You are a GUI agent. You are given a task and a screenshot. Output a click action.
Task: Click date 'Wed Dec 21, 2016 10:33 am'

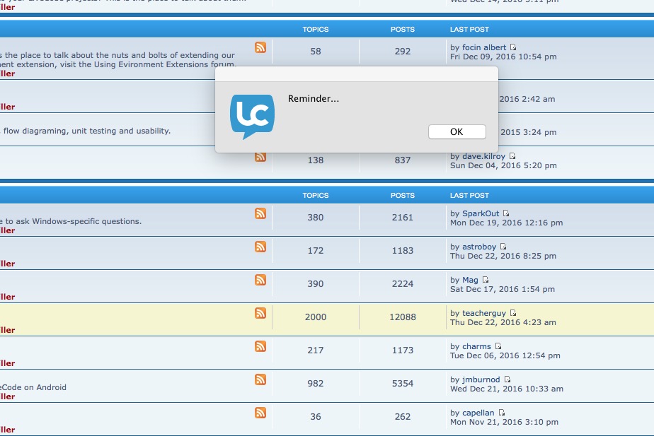[x=507, y=389]
